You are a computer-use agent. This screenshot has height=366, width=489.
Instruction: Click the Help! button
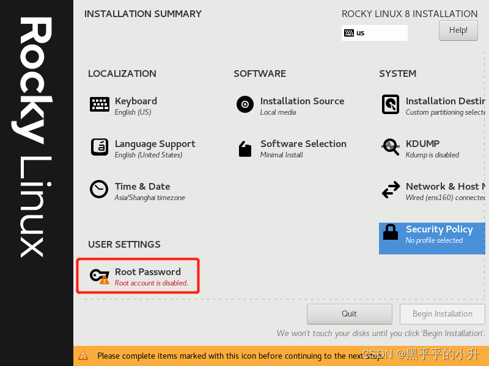point(458,30)
